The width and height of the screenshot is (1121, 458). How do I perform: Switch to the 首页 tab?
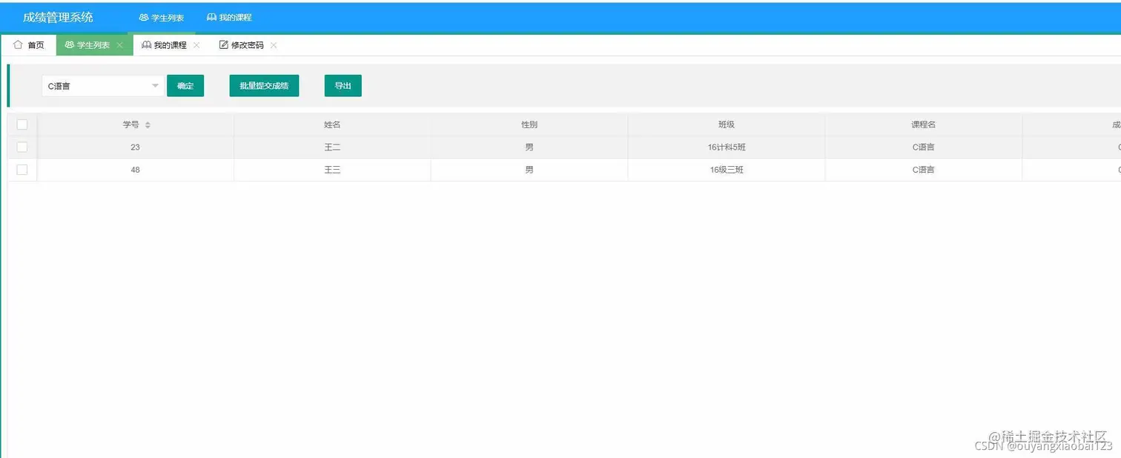pos(29,45)
